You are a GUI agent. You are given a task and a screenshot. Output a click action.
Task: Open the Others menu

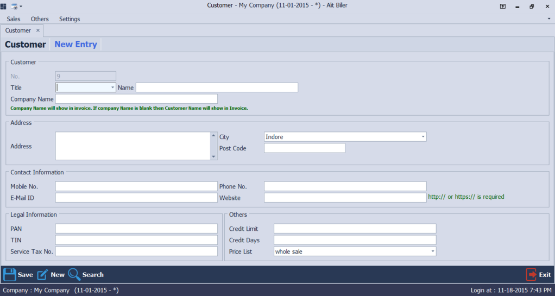pos(40,19)
